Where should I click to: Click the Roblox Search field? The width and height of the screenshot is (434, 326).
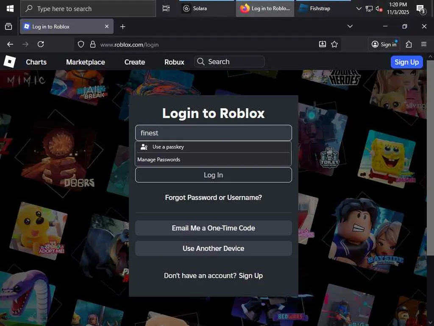pos(229,62)
